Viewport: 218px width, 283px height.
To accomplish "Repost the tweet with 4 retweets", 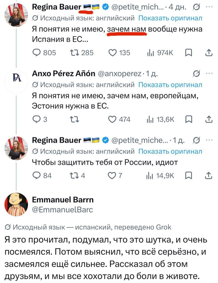I will tap(77, 176).
